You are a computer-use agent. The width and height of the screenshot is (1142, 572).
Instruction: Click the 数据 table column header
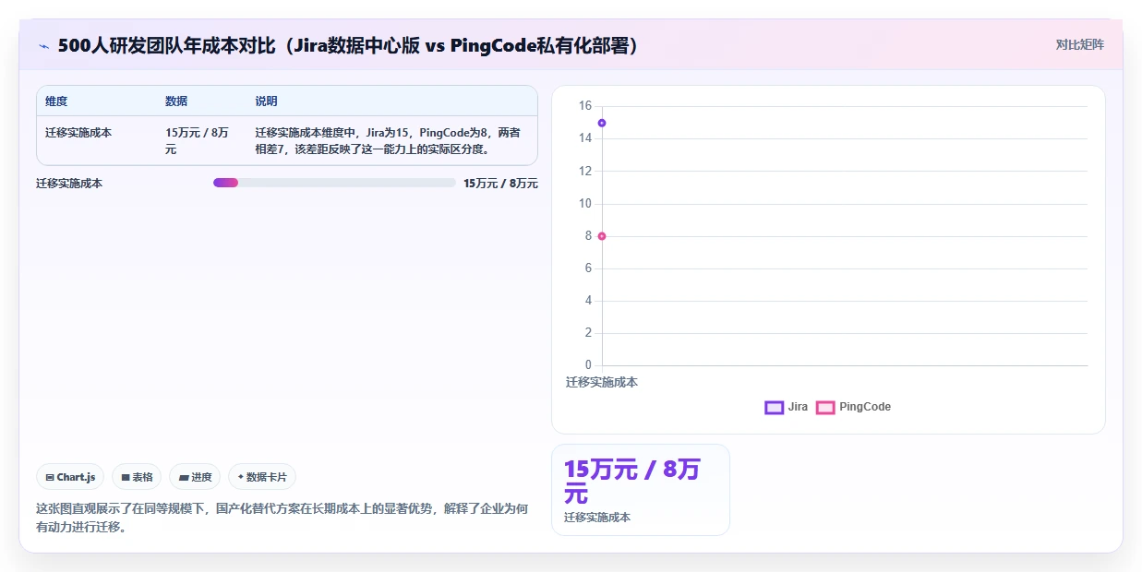point(176,101)
